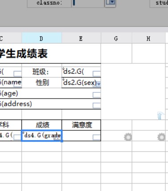Click the fill handle of the selected grade cell
The image size is (168, 191).
pyautogui.click(x=61, y=141)
